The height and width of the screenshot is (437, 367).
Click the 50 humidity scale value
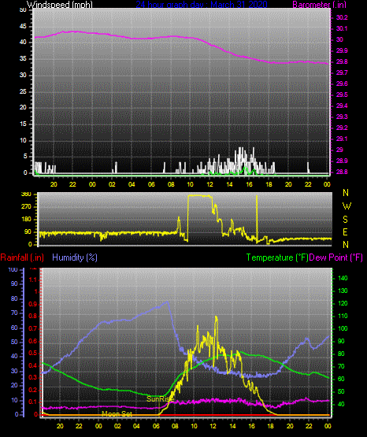[x=14, y=342]
